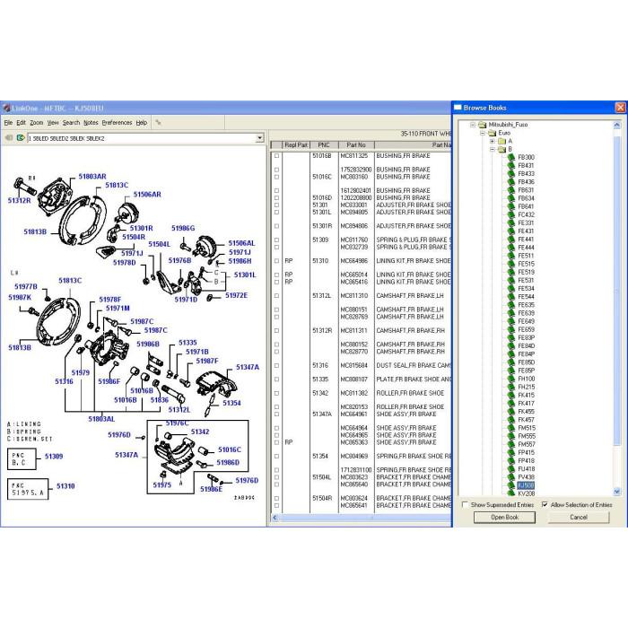Click the book icon for FM515
Screen dimensions: 628x628
coord(510,428)
